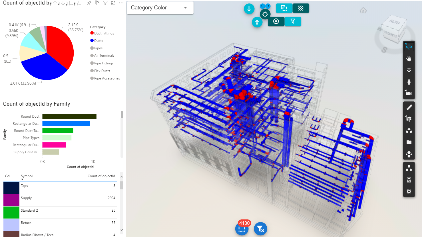Select Ducts in the legend

[97, 41]
